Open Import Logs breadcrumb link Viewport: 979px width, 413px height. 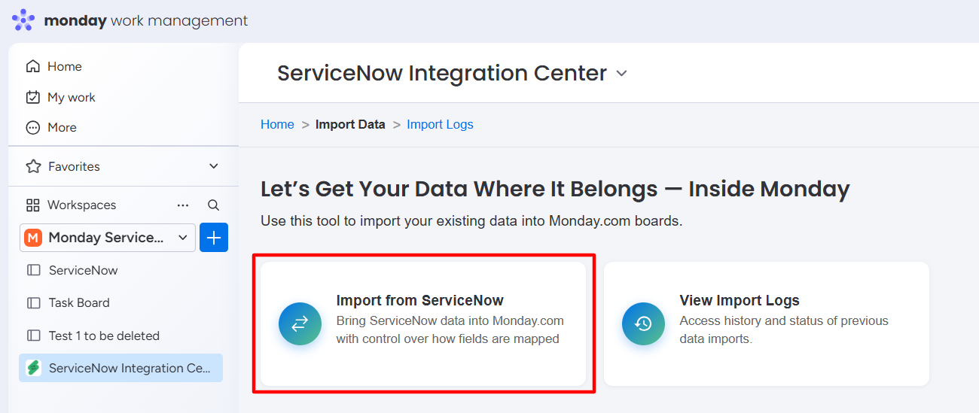click(440, 124)
